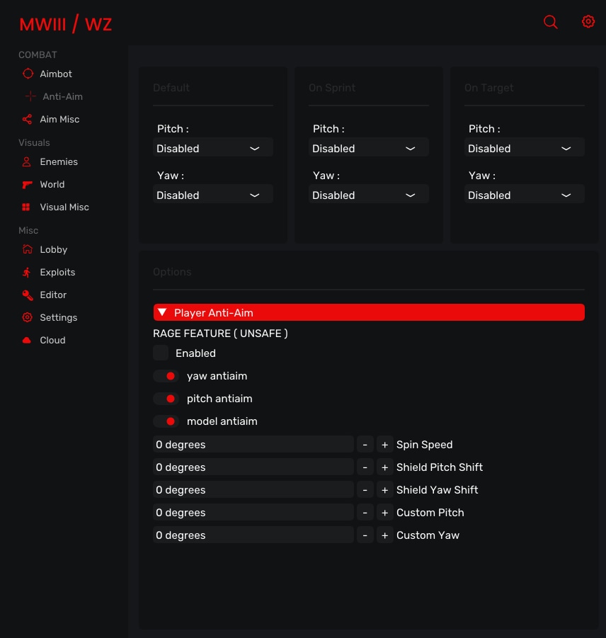
Task: Click the Enemies person icon
Action: coord(27,161)
